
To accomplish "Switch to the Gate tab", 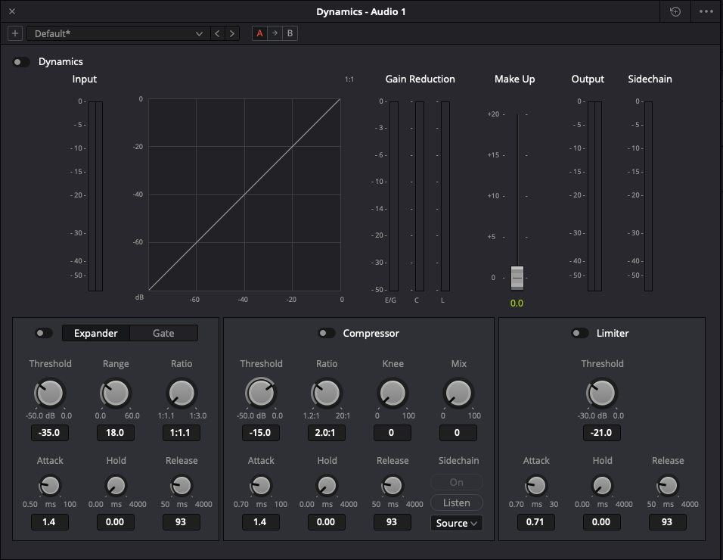I will pos(165,333).
